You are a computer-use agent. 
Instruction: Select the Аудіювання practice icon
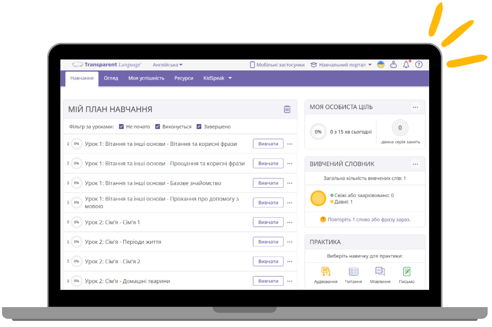(325, 272)
